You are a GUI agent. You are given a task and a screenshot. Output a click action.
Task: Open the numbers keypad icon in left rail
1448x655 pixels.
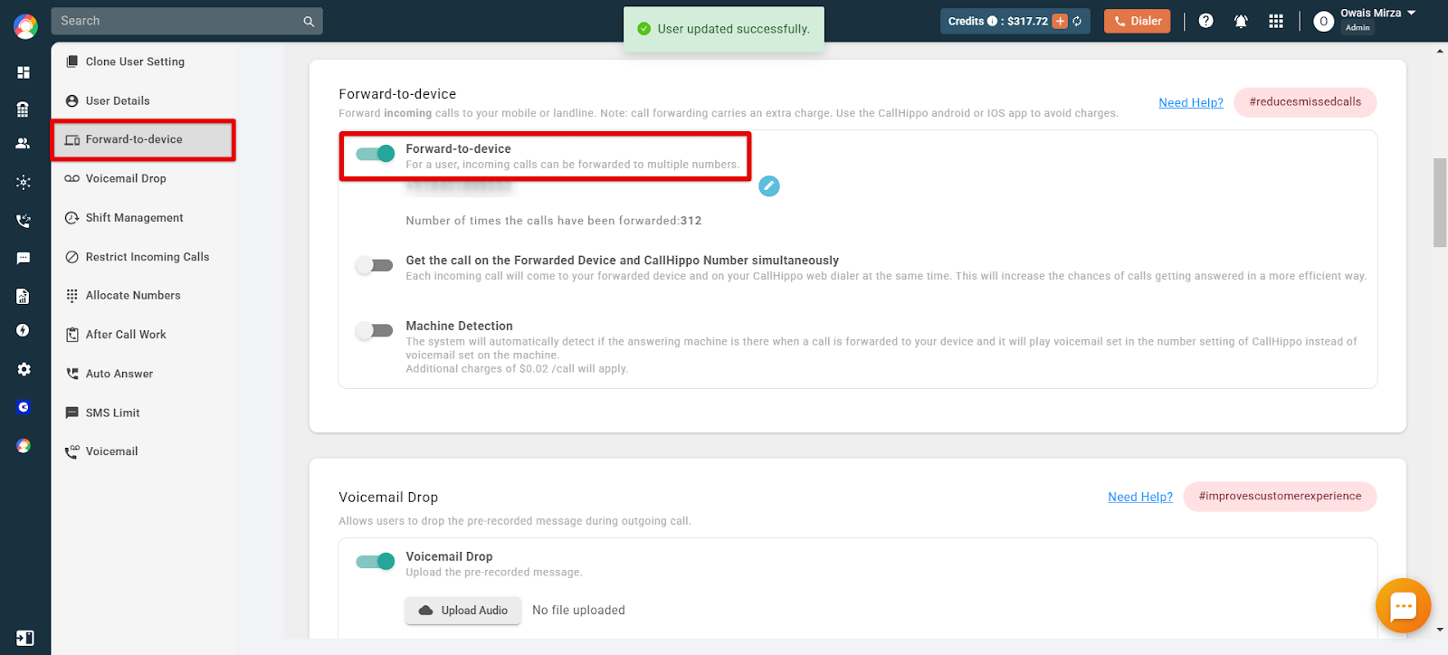[24, 109]
